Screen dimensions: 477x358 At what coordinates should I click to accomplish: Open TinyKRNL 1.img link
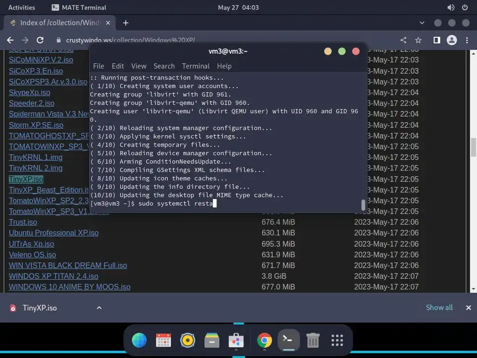pos(35,158)
